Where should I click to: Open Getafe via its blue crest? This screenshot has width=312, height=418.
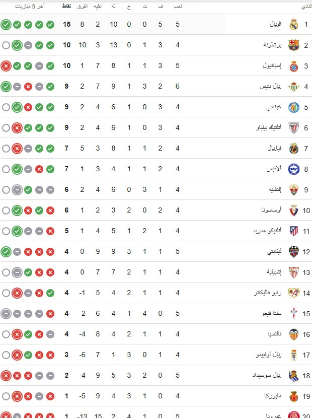[293, 107]
